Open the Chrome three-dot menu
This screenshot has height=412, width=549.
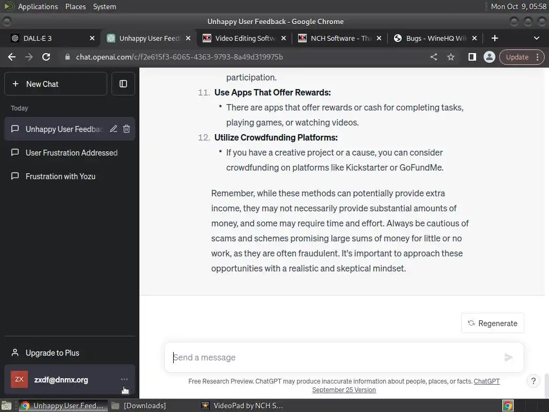[x=538, y=57]
